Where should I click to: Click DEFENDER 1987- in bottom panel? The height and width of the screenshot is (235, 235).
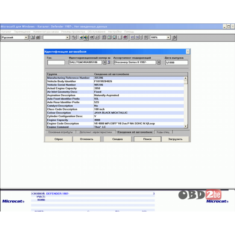point(58,193)
